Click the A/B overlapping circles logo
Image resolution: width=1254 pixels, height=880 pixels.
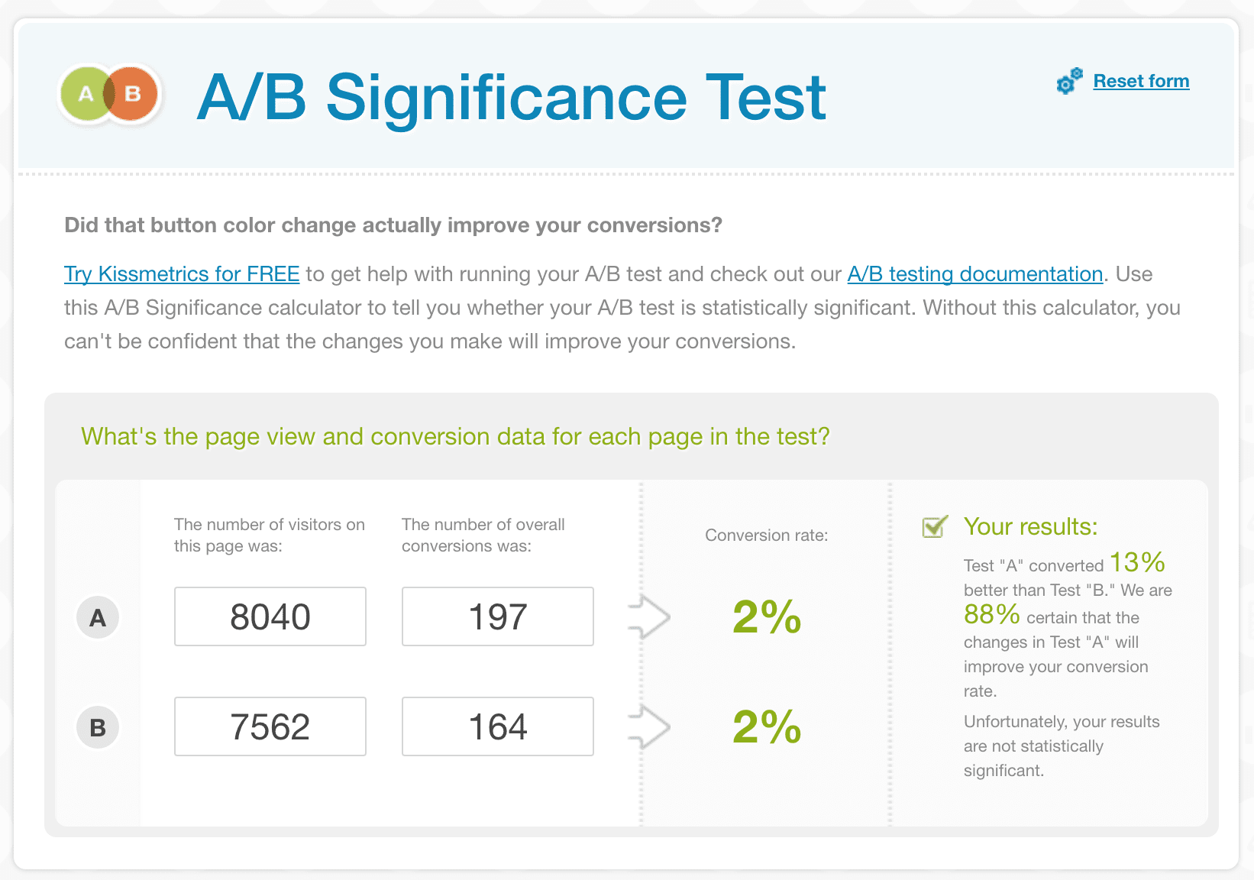(x=108, y=93)
